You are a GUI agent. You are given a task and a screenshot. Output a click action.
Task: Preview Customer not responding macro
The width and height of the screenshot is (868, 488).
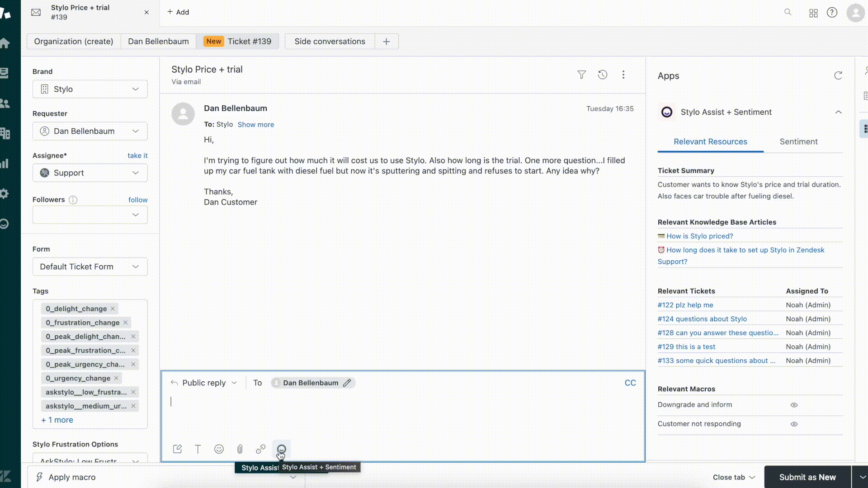click(794, 424)
